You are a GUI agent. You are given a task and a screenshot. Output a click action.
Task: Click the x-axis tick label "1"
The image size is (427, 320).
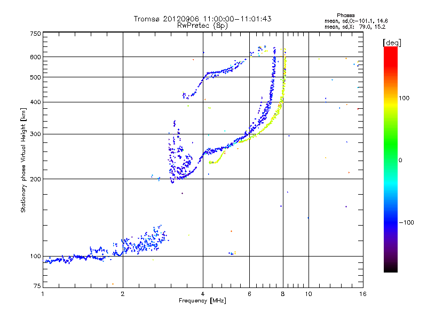(x=43, y=294)
